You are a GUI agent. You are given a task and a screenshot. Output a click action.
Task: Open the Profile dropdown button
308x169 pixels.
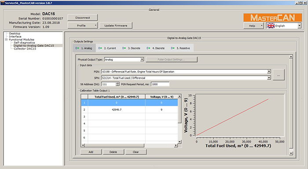click(83, 25)
